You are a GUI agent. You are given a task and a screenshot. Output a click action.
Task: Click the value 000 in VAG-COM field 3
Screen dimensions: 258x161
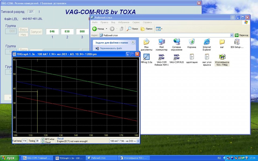[82, 31]
